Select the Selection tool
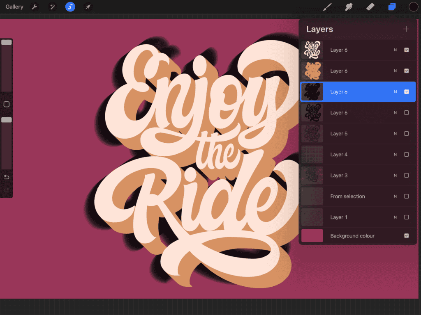Viewport: 421px width, 315px height. [x=70, y=7]
